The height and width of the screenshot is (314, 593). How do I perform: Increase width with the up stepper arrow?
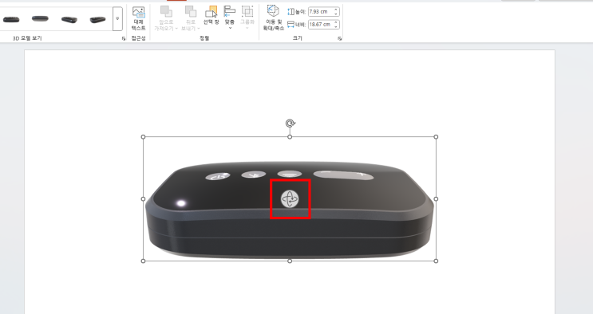[336, 22]
